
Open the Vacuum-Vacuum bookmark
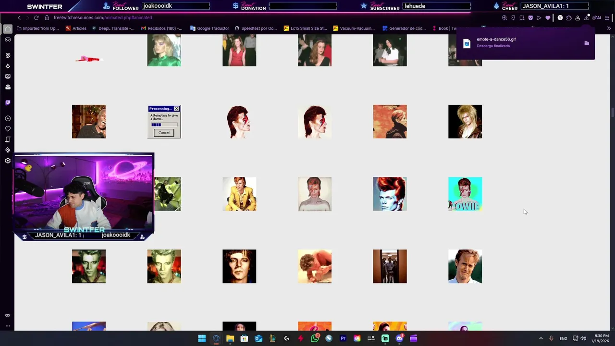354,28
